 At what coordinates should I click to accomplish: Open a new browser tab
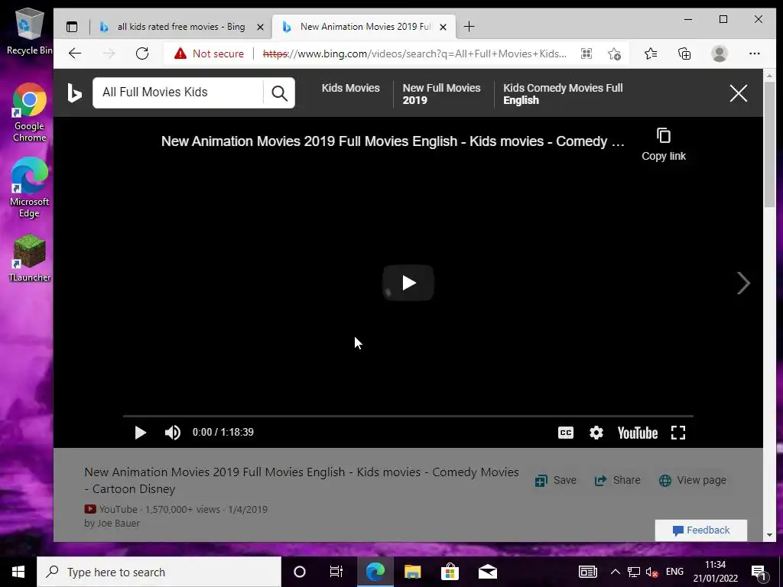point(469,27)
